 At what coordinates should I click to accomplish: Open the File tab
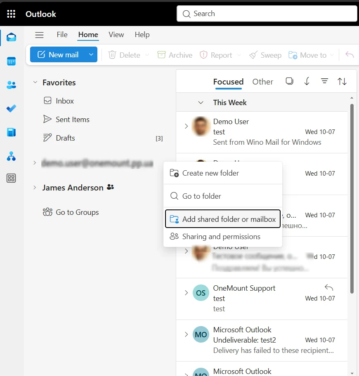62,35
